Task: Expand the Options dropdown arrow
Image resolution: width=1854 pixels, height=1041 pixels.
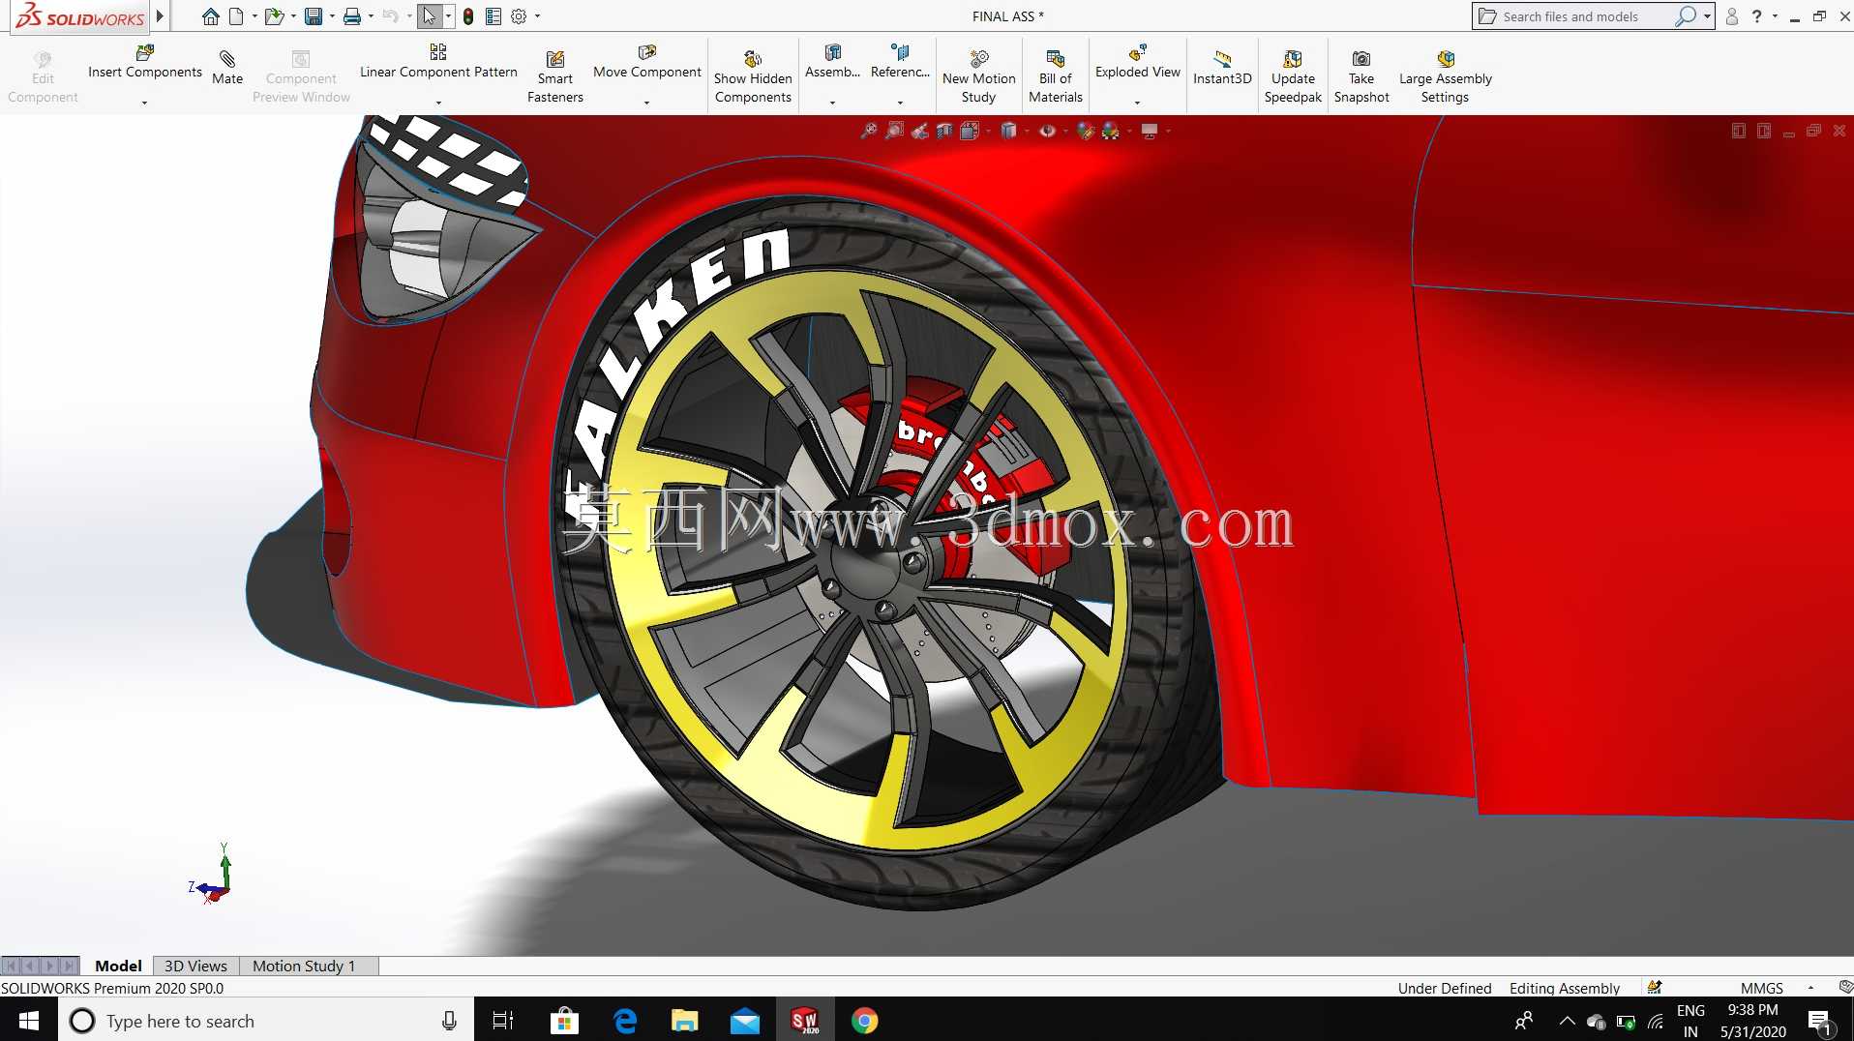Action: coord(537,16)
